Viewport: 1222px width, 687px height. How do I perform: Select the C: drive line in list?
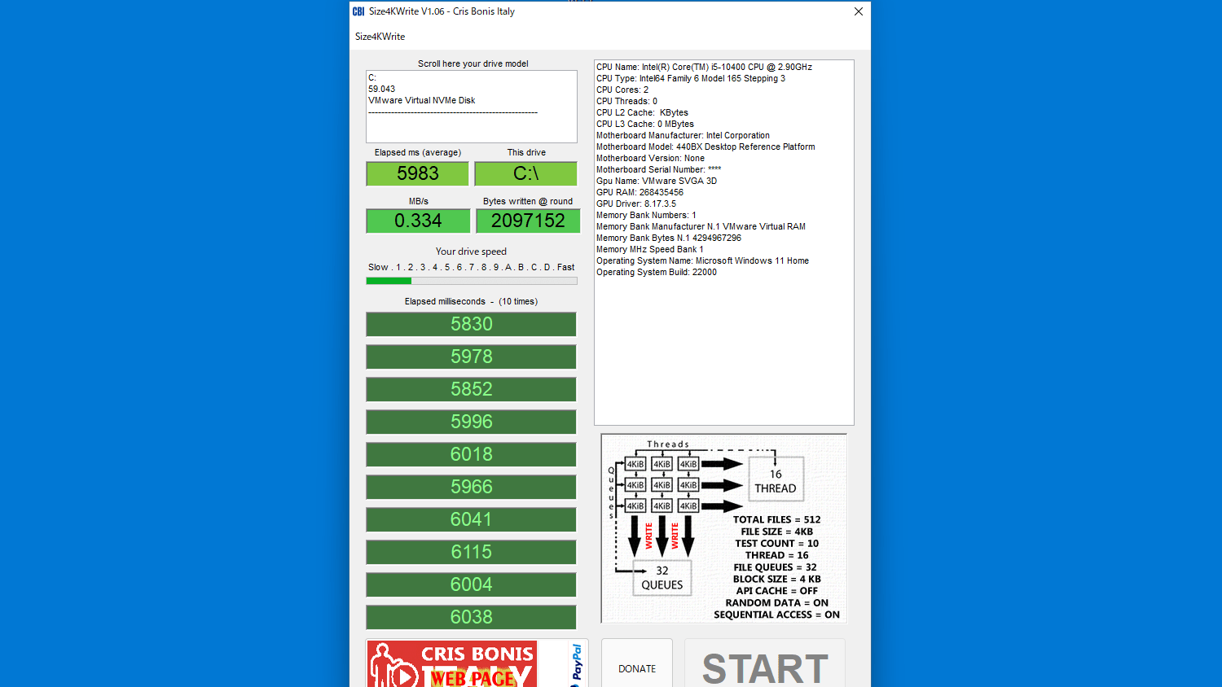(x=372, y=78)
